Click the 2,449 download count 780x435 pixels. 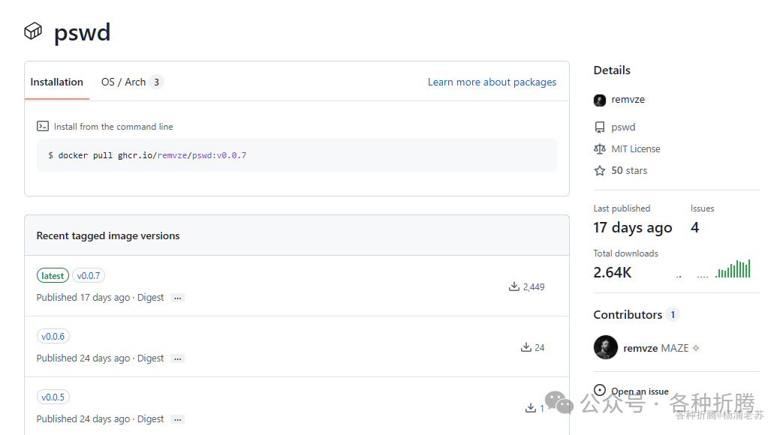(x=534, y=286)
